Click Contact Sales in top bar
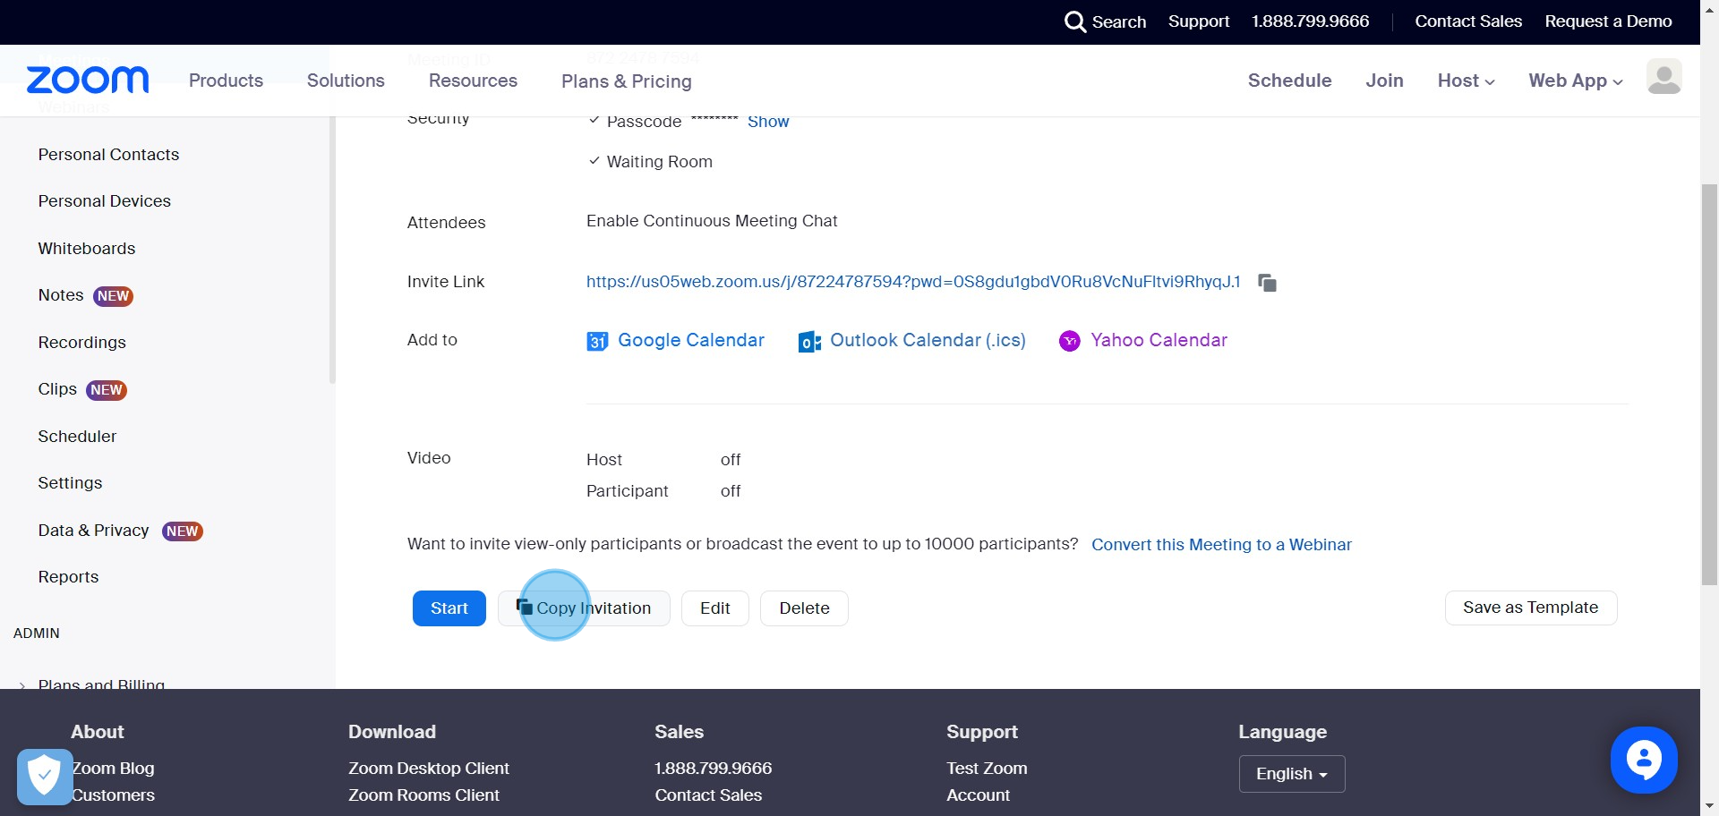 (1468, 21)
